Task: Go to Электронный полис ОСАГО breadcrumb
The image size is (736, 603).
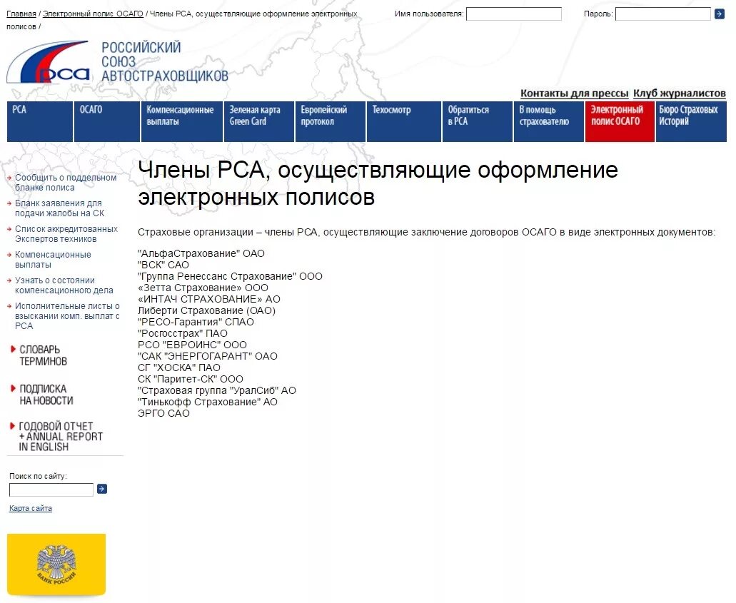Action: click(x=93, y=14)
